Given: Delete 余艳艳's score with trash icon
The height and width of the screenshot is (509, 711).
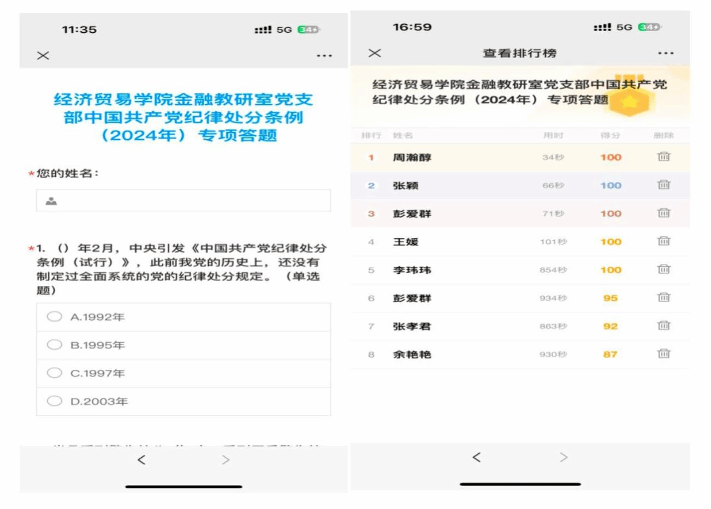Looking at the screenshot, I should 663,354.
